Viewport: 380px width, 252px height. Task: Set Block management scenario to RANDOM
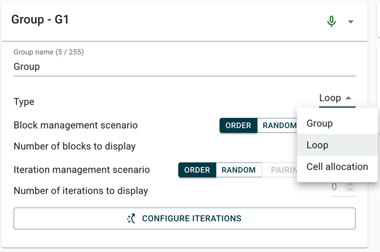click(278, 125)
